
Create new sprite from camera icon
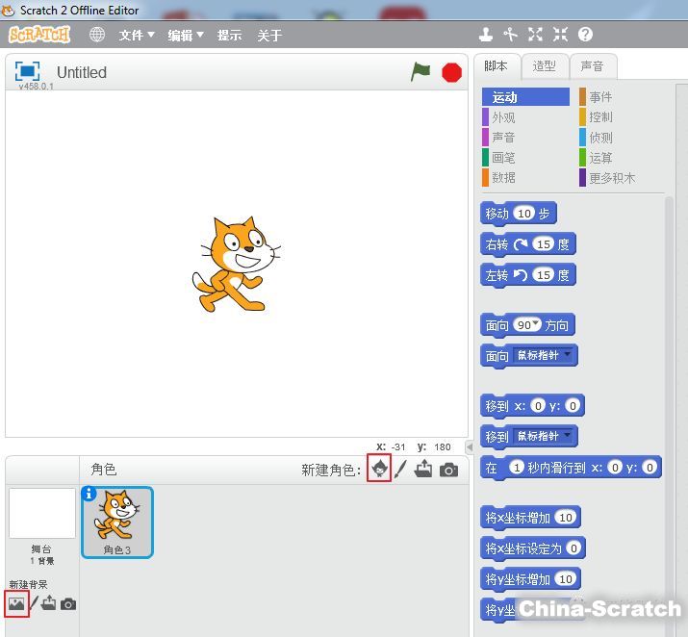coord(448,470)
